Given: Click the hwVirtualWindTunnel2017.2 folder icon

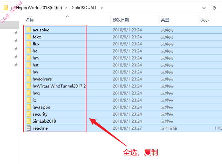Looking at the screenshot, I should (29, 86).
